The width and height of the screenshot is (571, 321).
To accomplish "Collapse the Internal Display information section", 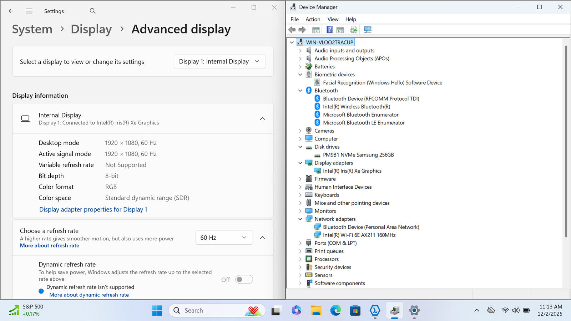I will point(262,119).
